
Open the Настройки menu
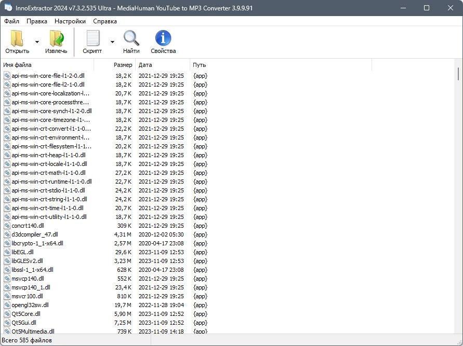coord(70,21)
